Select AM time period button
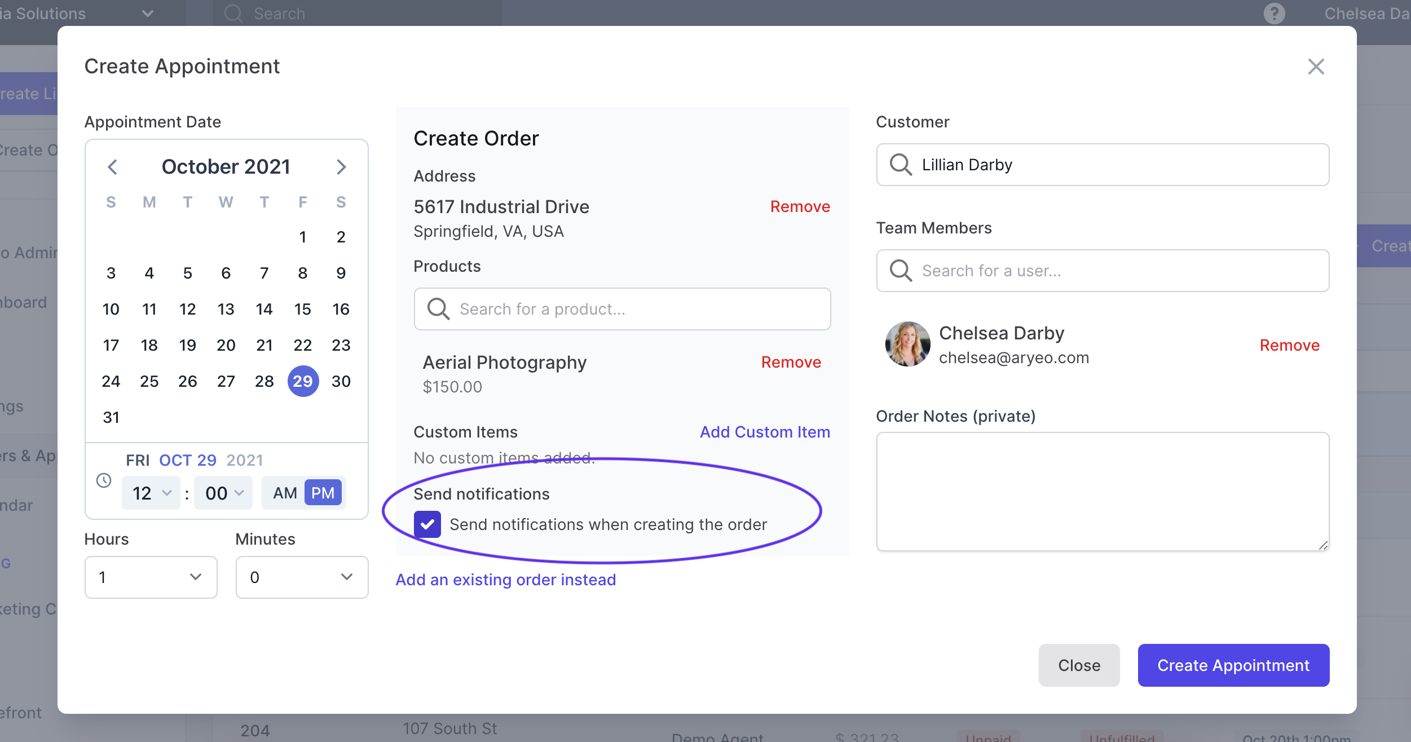 coord(285,492)
